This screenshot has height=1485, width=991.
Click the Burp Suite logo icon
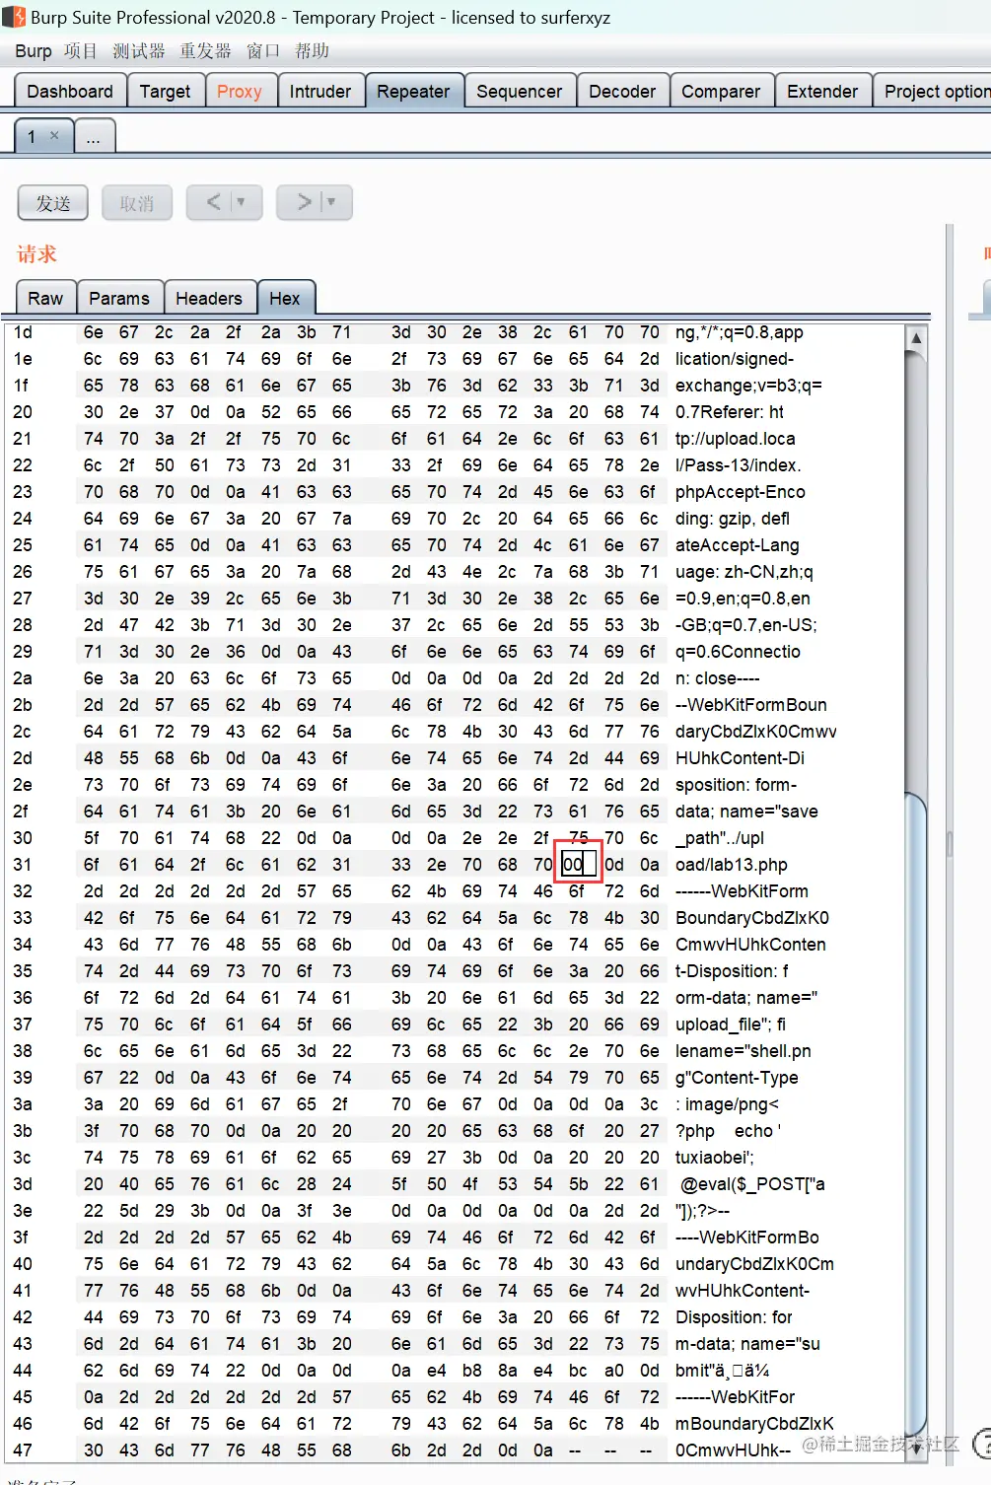coord(14,17)
